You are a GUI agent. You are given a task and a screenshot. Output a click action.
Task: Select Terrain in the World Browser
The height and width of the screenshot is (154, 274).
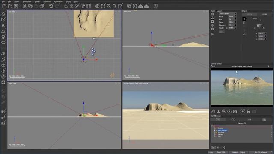220,135
